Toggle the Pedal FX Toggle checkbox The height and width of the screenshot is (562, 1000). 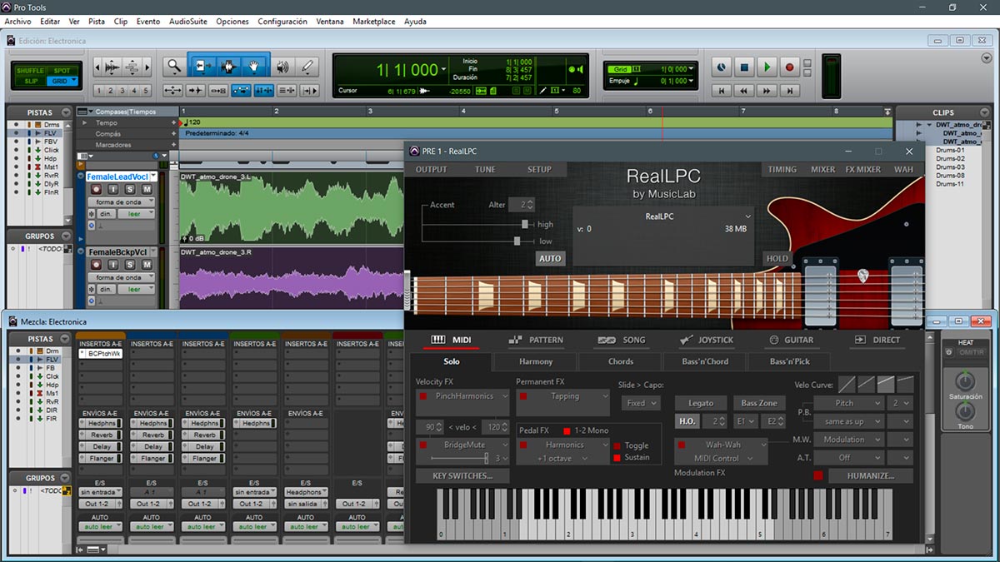(617, 446)
